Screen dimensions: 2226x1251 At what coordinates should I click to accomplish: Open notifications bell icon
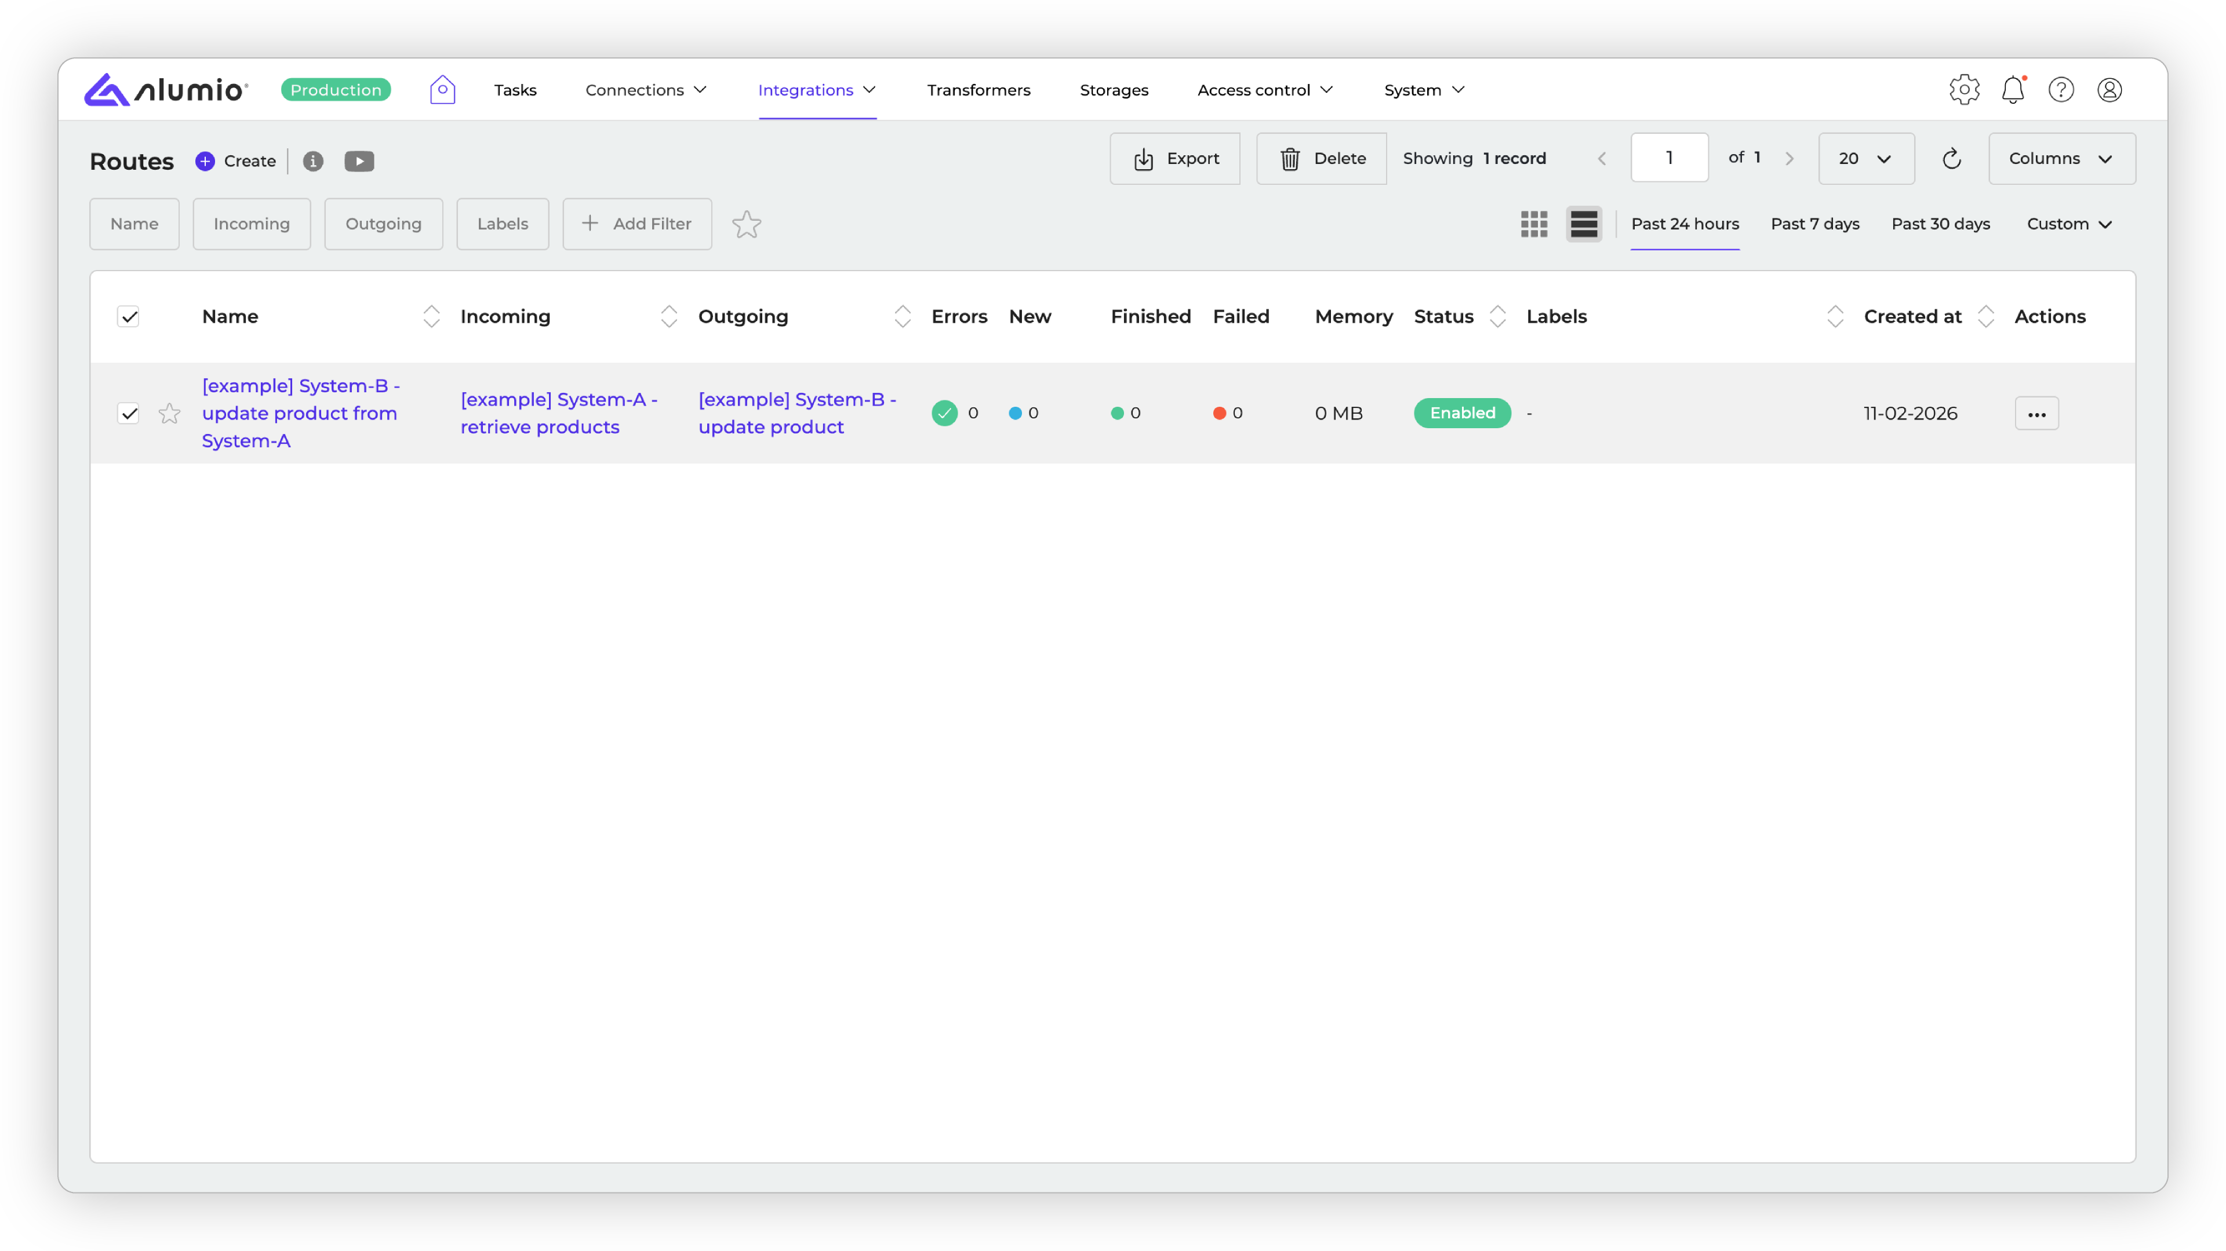pyautogui.click(x=2013, y=90)
